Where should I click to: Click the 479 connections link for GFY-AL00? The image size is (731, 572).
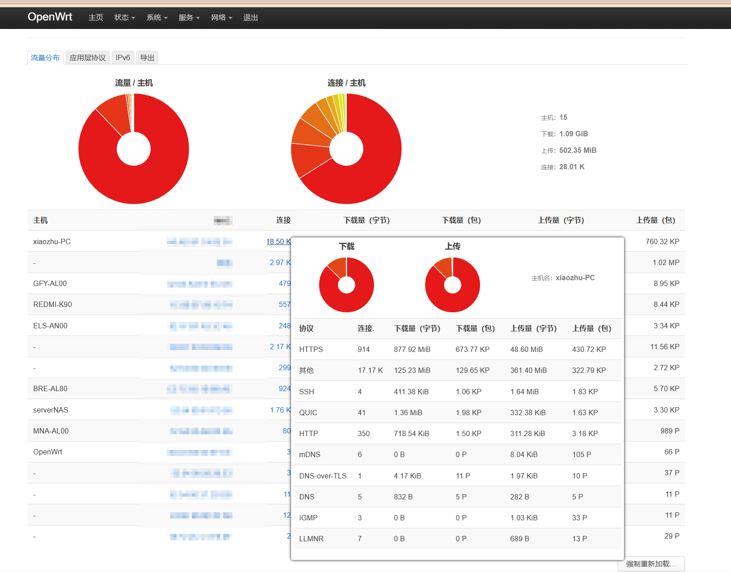point(285,283)
